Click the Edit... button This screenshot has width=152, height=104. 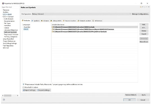pos(144,28)
